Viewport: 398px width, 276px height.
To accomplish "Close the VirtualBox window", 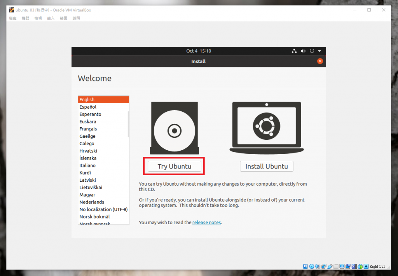I will [384, 10].
